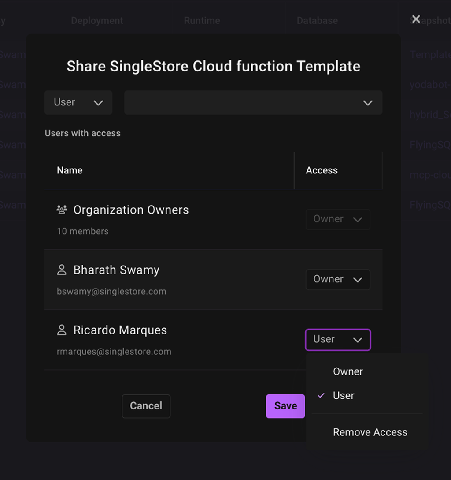Image resolution: width=451 pixels, height=480 pixels.
Task: Cancel the share dialog
Action: click(146, 406)
